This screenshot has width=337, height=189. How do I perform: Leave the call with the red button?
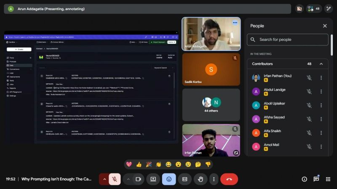coord(229,179)
